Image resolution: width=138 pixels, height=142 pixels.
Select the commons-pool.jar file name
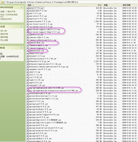pos(37,51)
